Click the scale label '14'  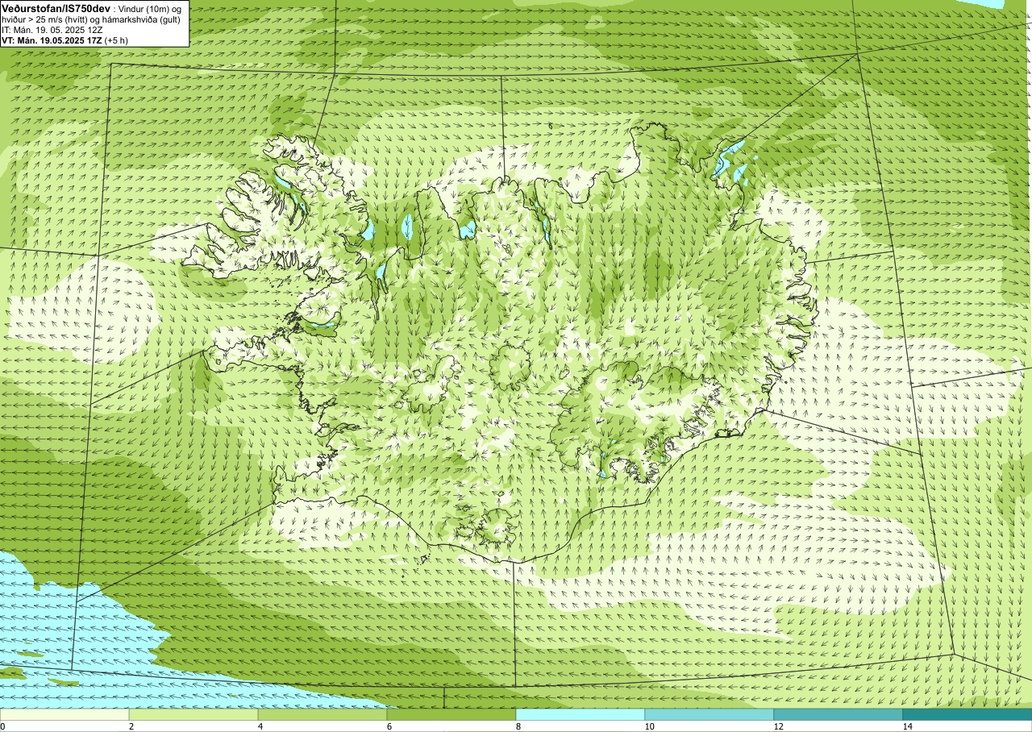pyautogui.click(x=907, y=726)
